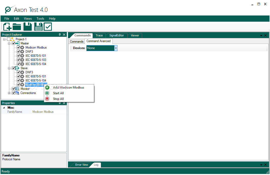The height and width of the screenshot is (175, 270).
Task: Uncheck IEC 60870-5-103 checkbox
Action: click(18, 60)
